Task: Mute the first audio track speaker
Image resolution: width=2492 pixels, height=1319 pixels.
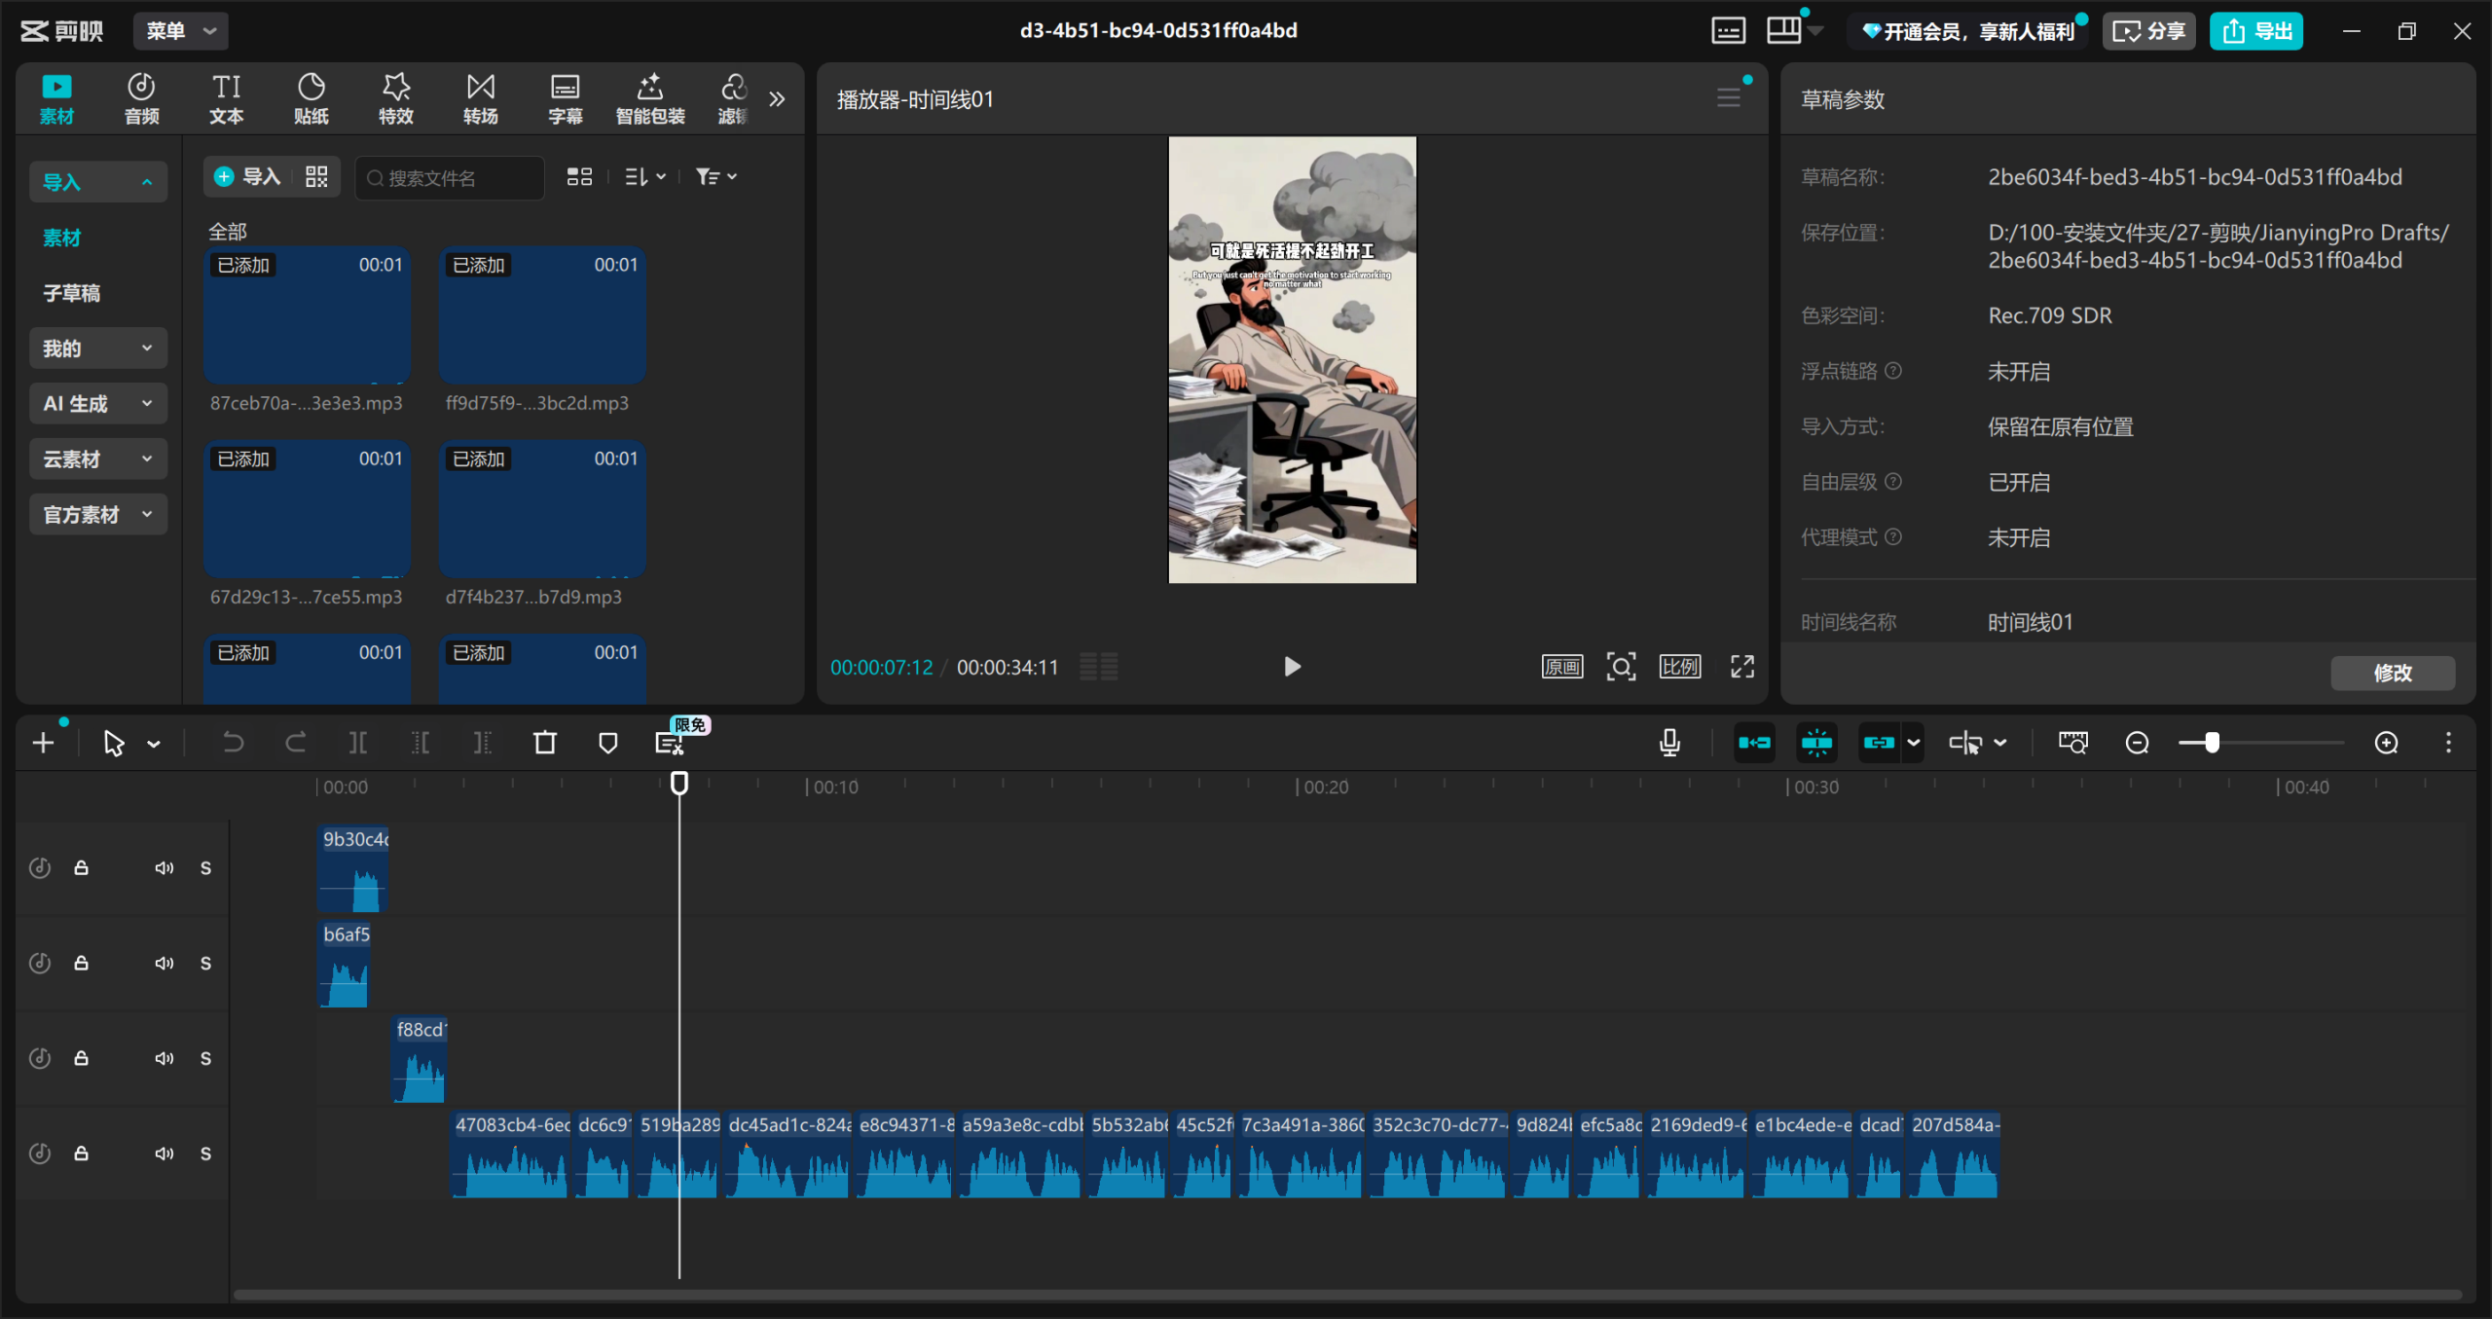Action: (x=164, y=868)
